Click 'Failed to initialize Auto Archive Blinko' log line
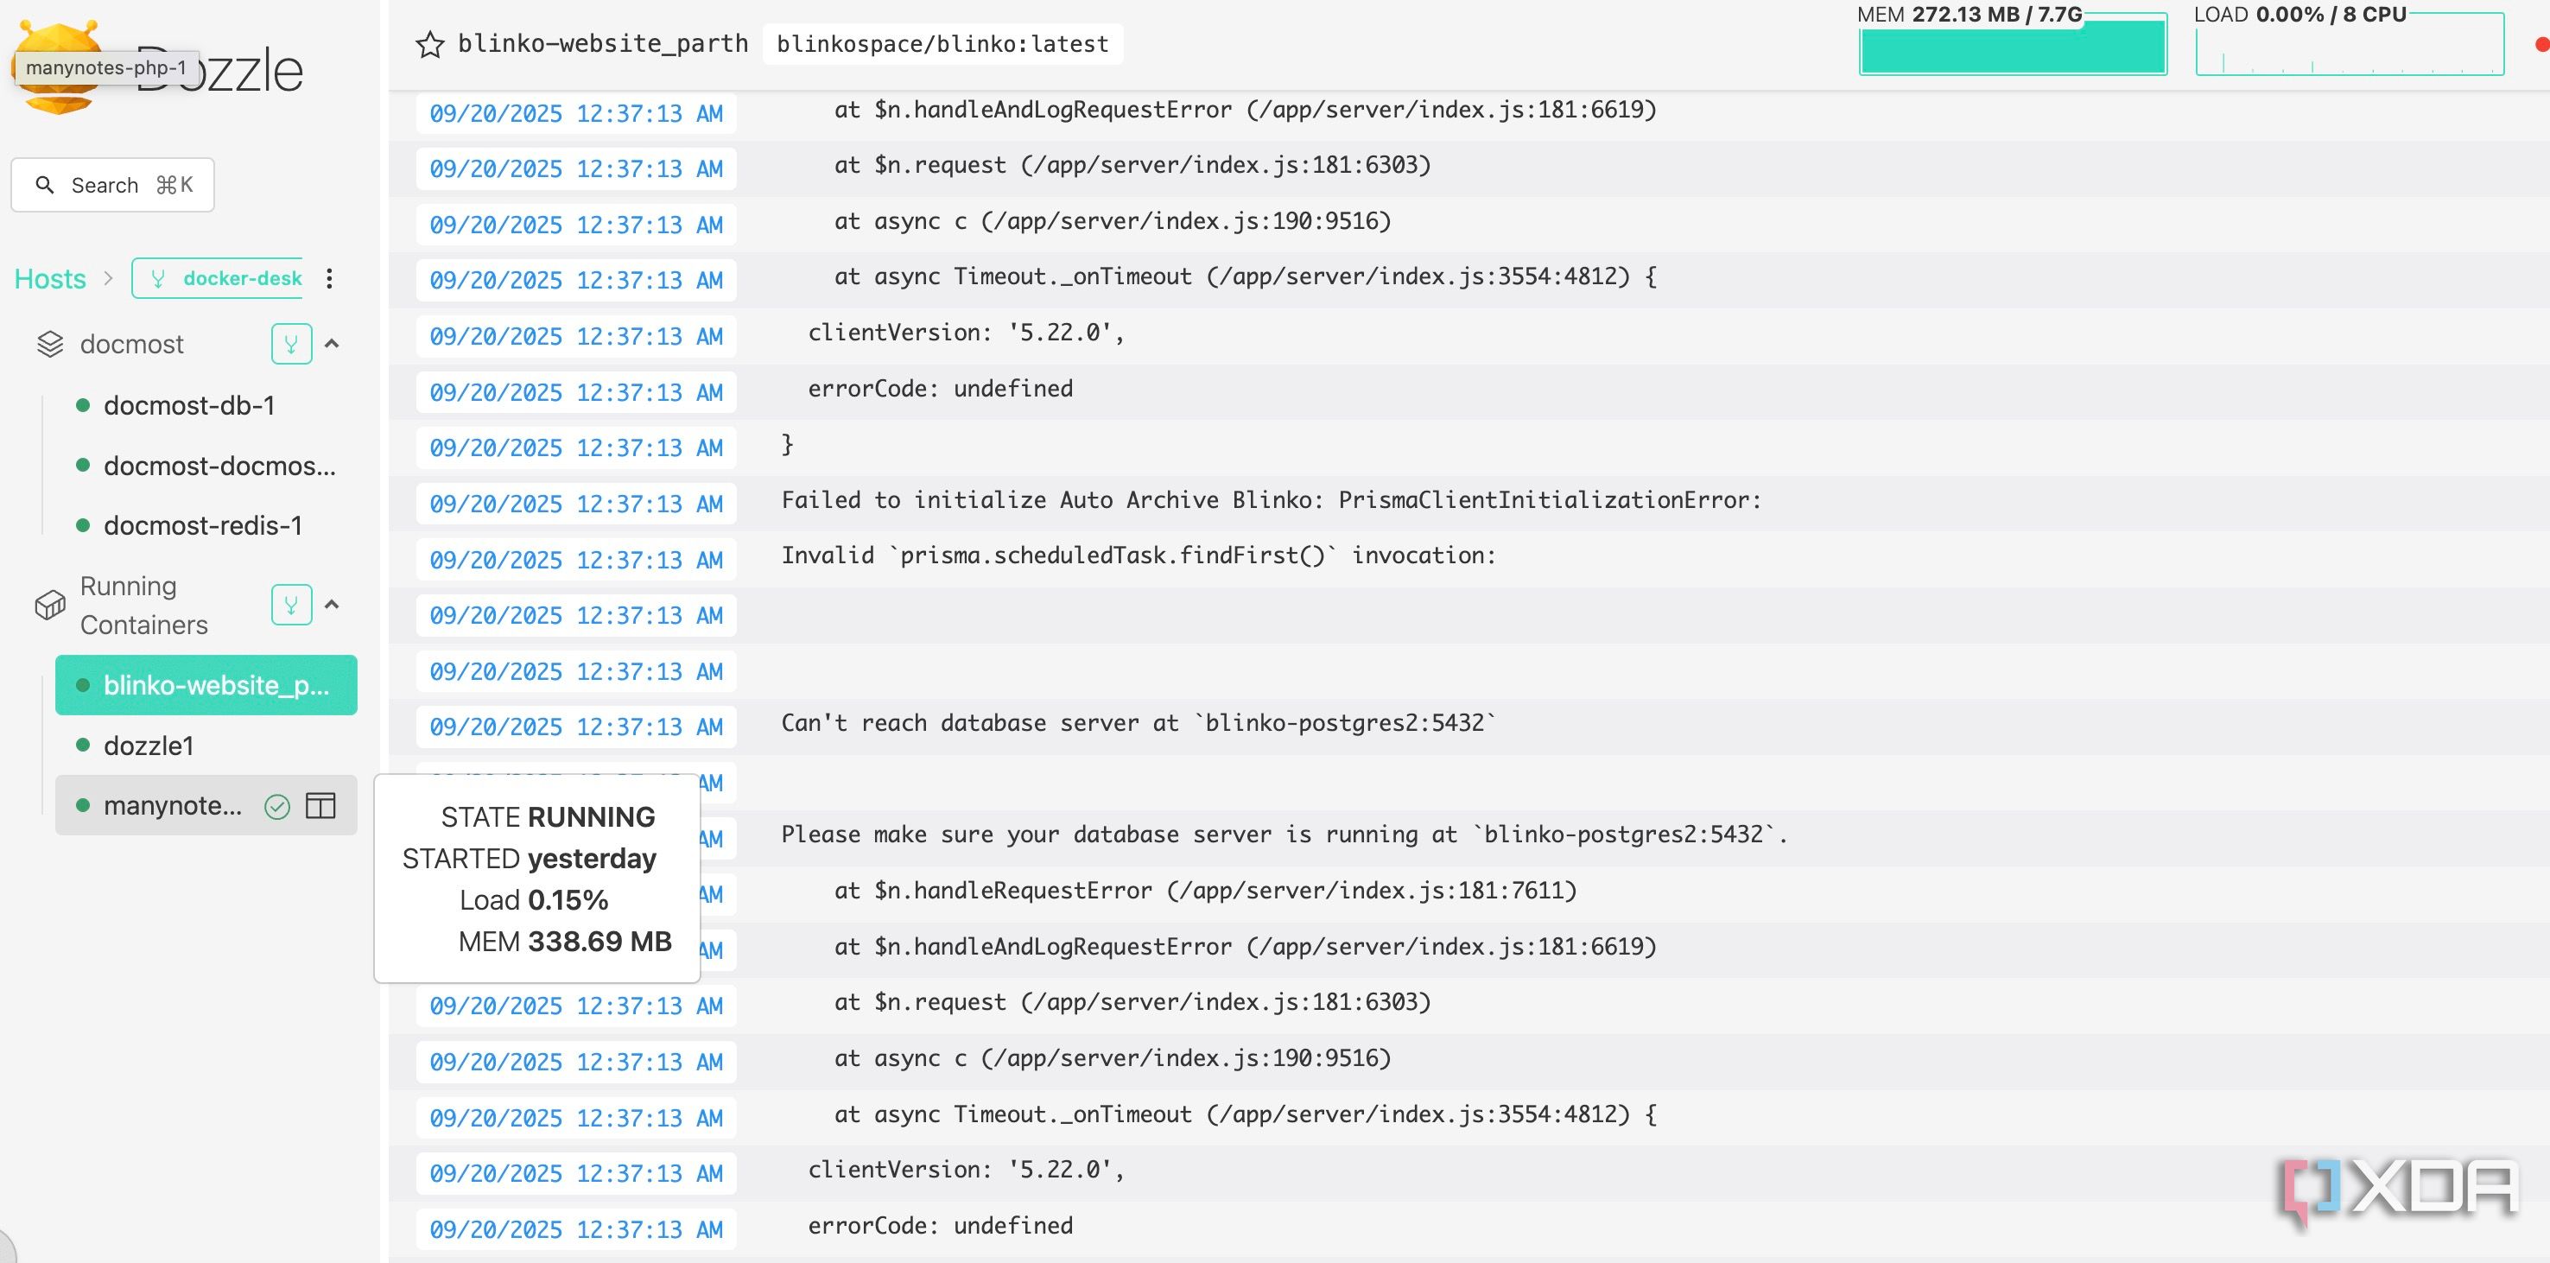Image resolution: width=2550 pixels, height=1263 pixels. (1271, 501)
